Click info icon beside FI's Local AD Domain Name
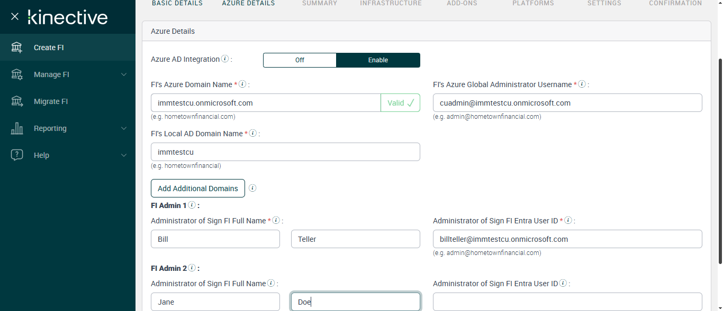The height and width of the screenshot is (311, 723). click(252, 134)
